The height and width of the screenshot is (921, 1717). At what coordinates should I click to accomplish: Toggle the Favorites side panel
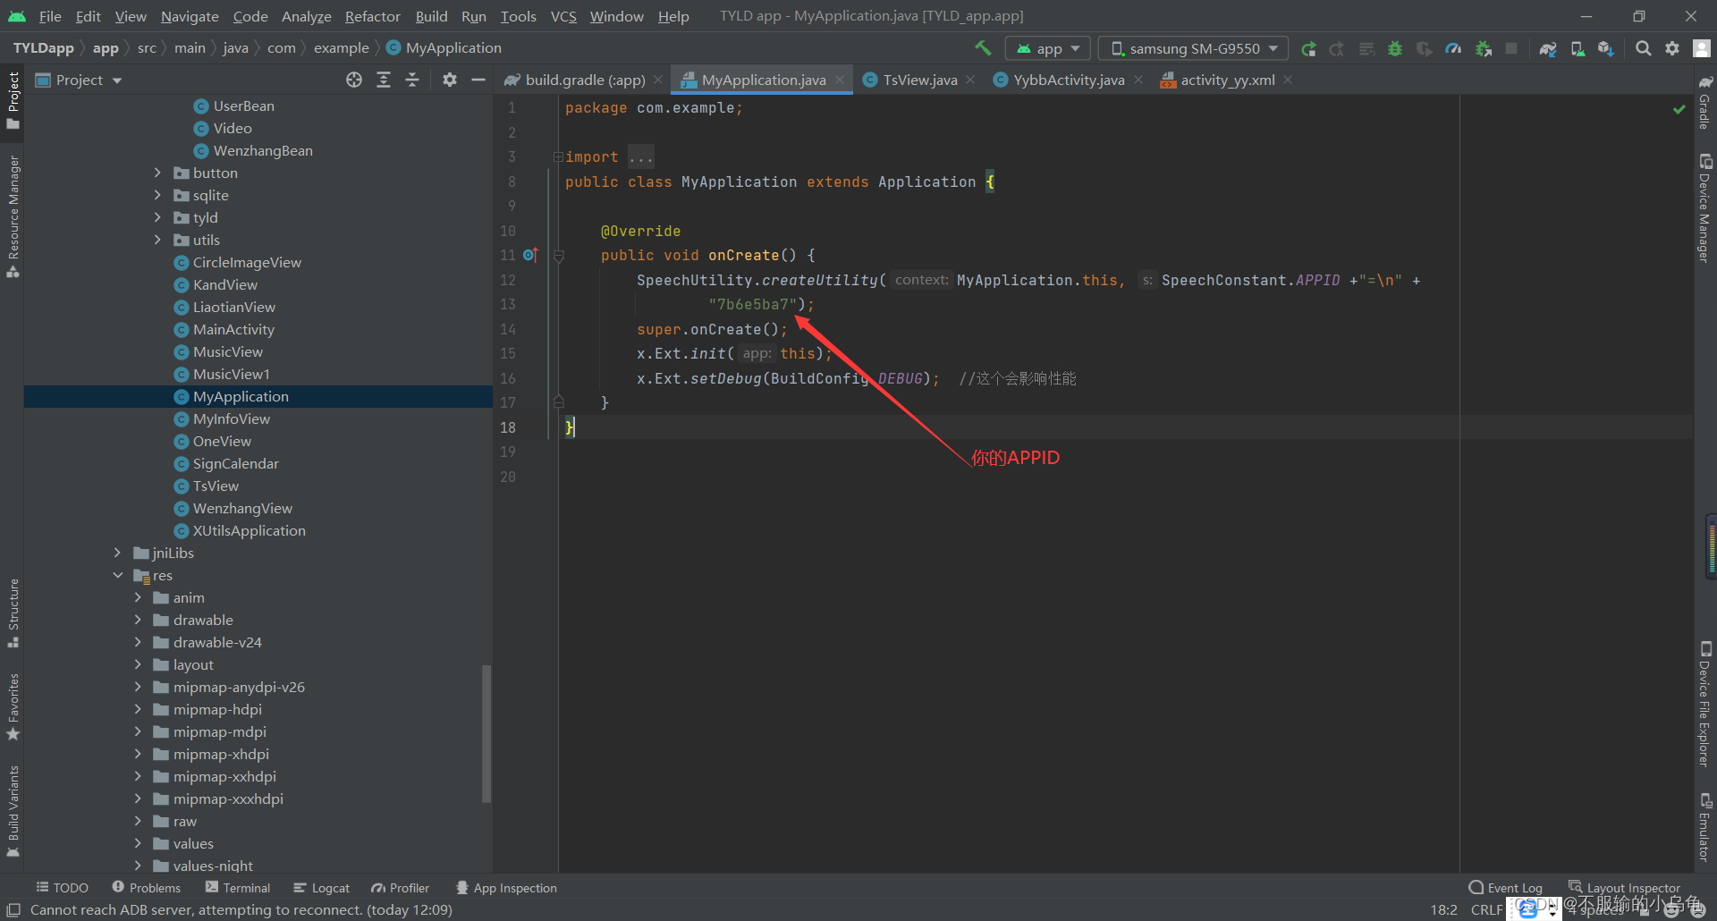tap(13, 706)
